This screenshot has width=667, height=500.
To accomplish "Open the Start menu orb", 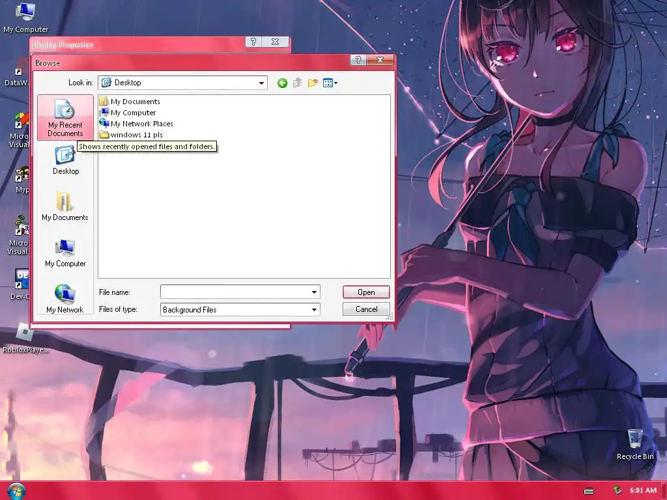I will pyautogui.click(x=16, y=491).
